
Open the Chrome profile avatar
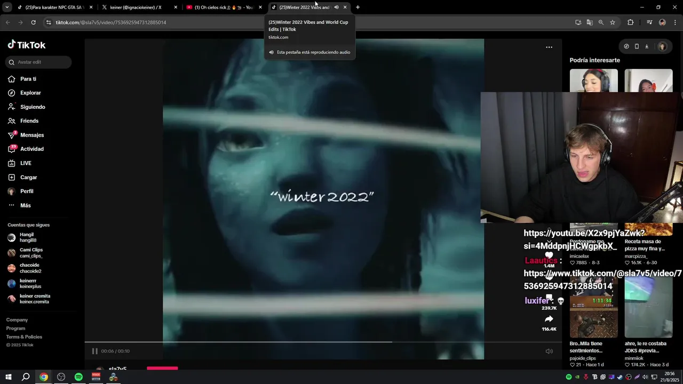662,22
